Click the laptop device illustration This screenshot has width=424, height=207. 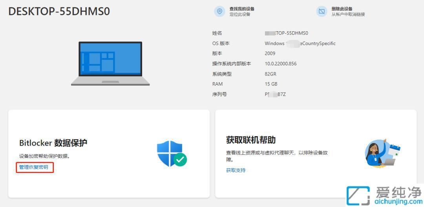pyautogui.click(x=110, y=64)
